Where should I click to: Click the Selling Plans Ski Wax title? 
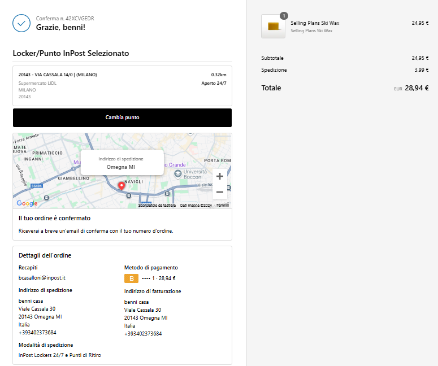(x=315, y=23)
